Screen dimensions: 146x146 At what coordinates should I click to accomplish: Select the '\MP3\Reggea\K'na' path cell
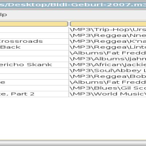(108, 41)
